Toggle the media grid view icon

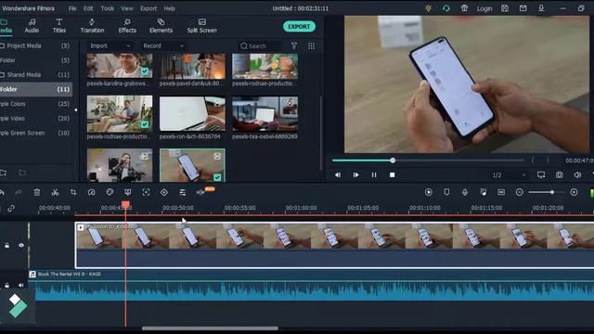[x=312, y=45]
